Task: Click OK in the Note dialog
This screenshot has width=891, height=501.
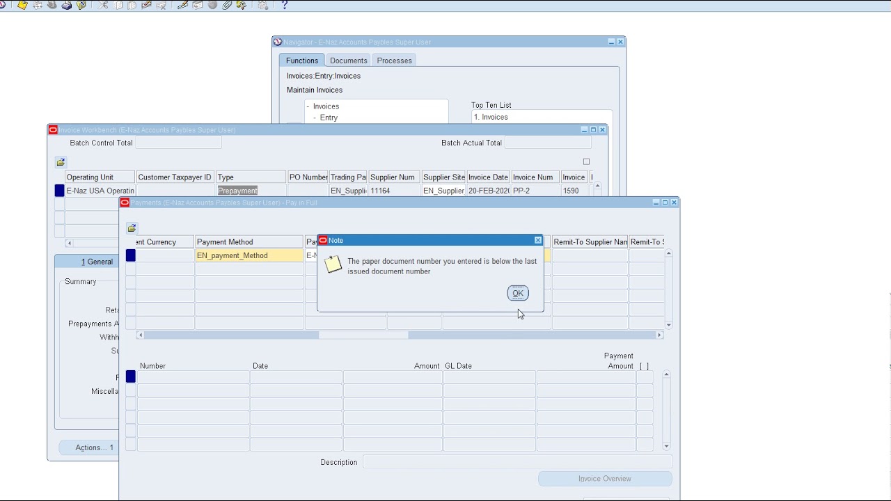Action: (518, 293)
